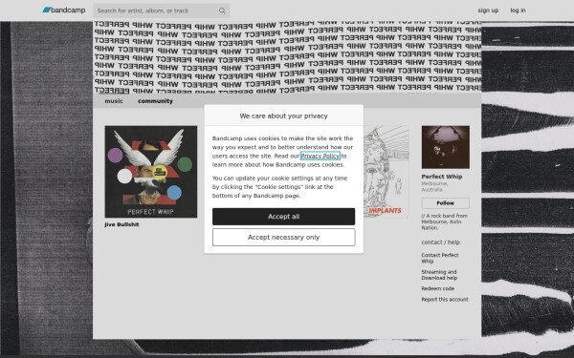The height and width of the screenshot is (358, 574).
Task: Open the sign up link
Action: 488,11
